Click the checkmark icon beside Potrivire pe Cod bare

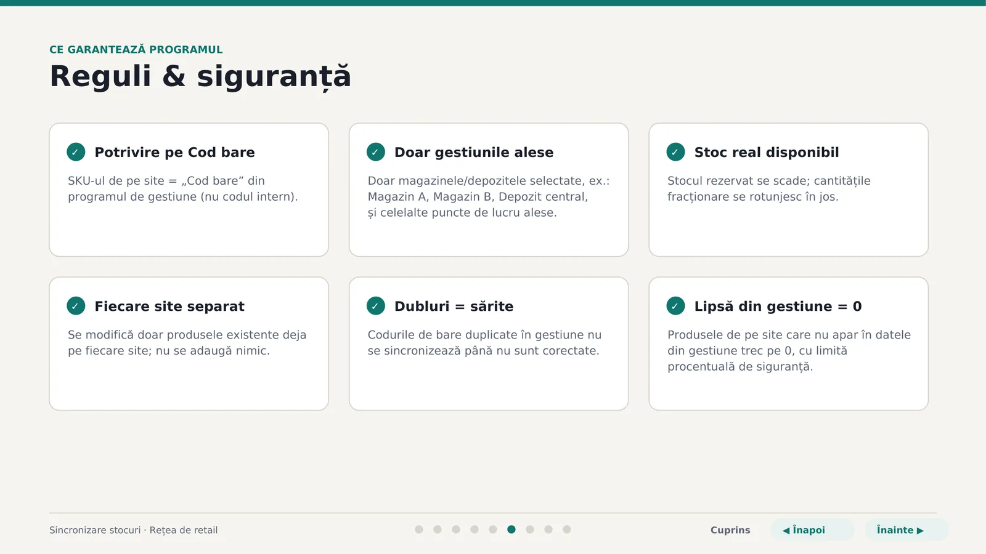pyautogui.click(x=76, y=152)
